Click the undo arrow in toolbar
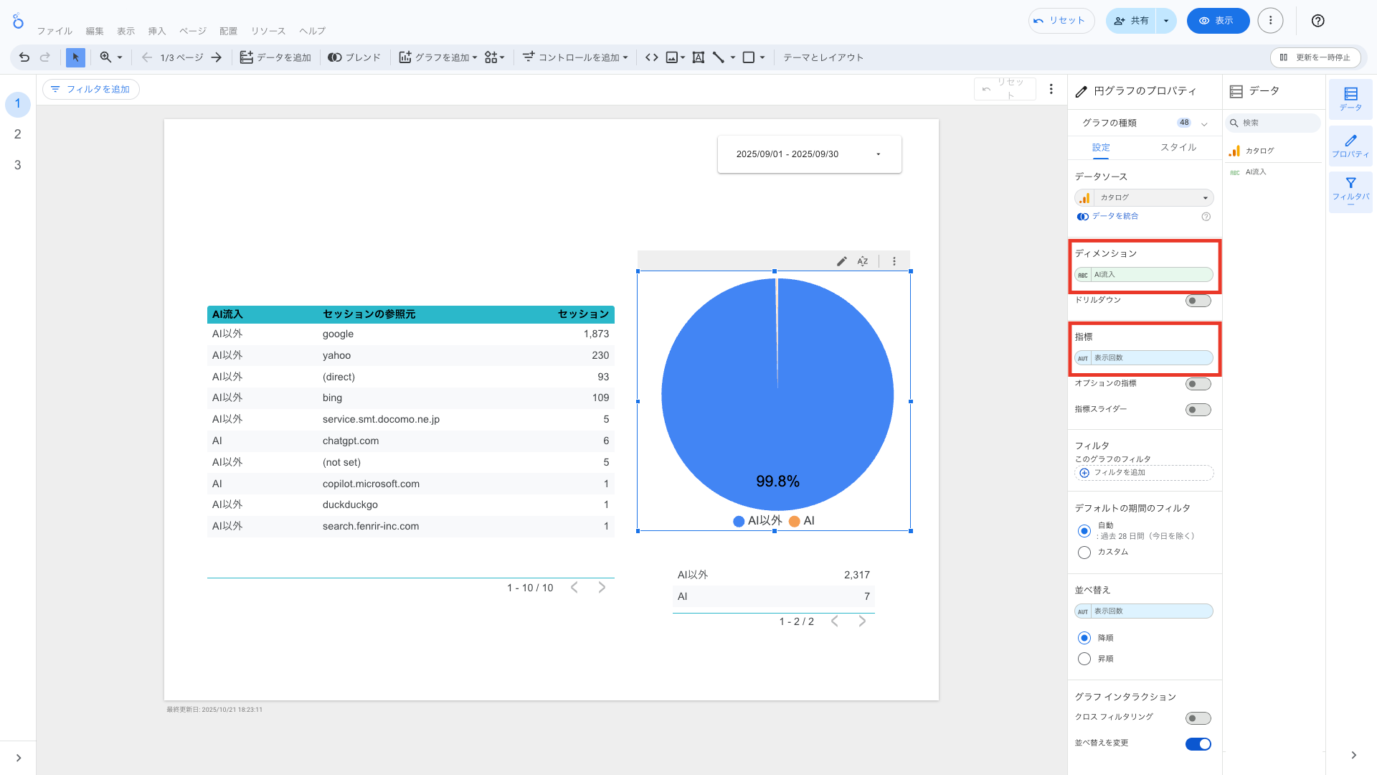 [x=24, y=57]
